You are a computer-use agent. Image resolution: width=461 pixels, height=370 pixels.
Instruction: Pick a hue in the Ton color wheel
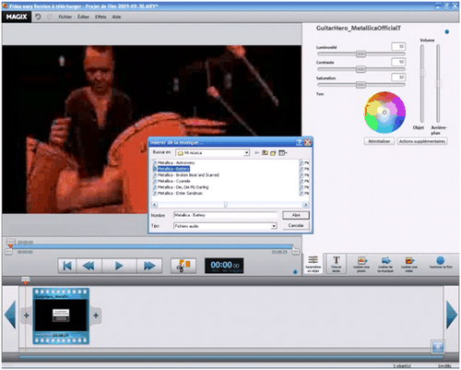384,113
